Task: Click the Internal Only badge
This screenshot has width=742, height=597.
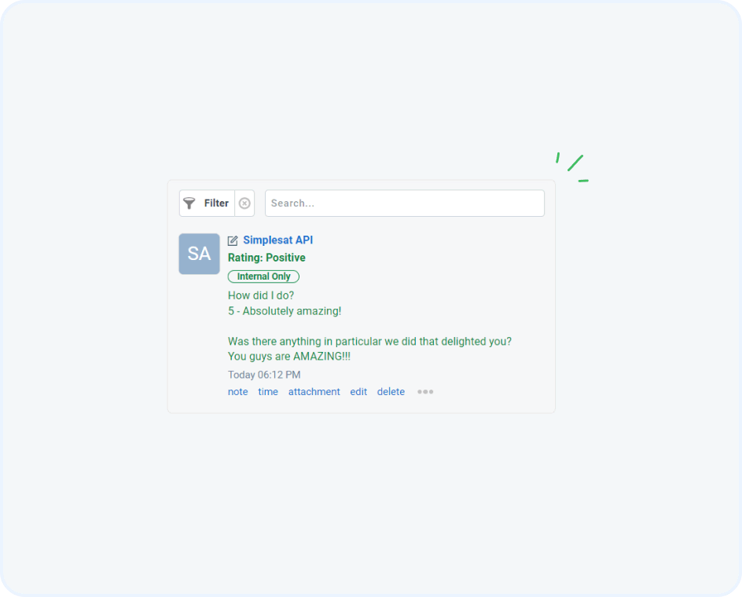Action: tap(263, 277)
